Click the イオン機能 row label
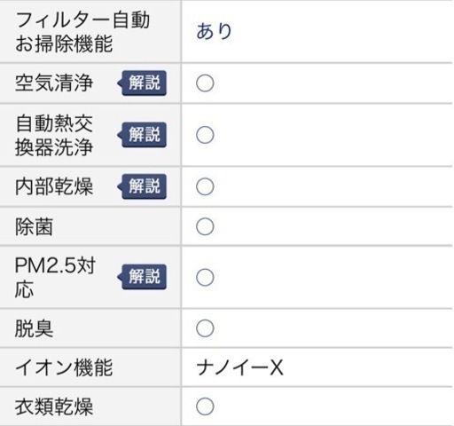 [64, 367]
